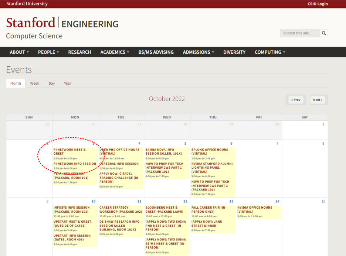This screenshot has height=256, width=346.
Task: Open PI Network Meet & Greet event
Action: (x=69, y=152)
